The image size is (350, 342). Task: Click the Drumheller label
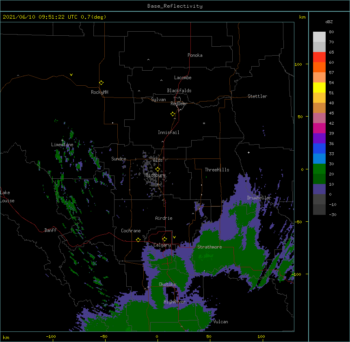click(x=259, y=198)
